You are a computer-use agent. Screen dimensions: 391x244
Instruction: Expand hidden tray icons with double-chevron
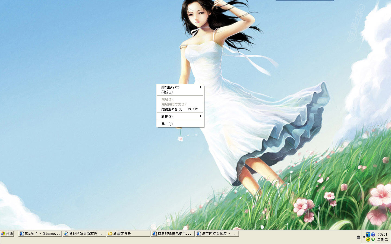[364, 237]
